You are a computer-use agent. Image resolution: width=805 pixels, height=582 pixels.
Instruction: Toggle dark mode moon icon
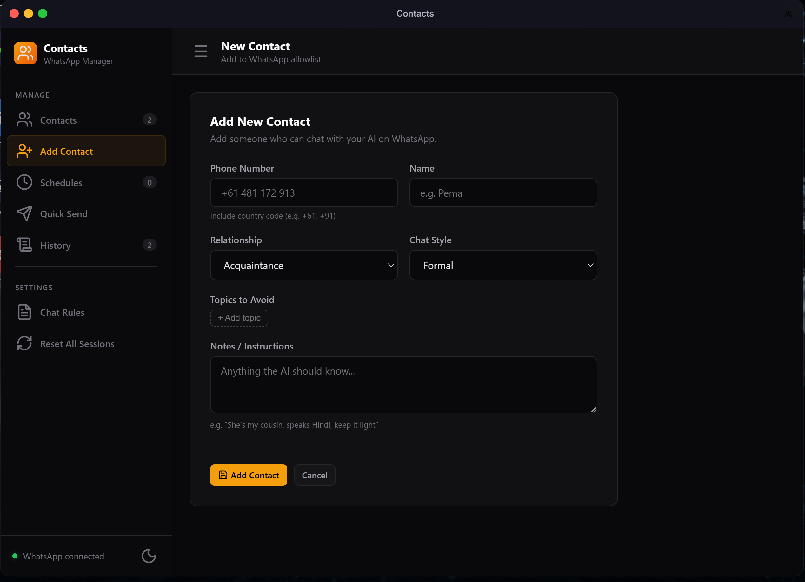tap(149, 556)
